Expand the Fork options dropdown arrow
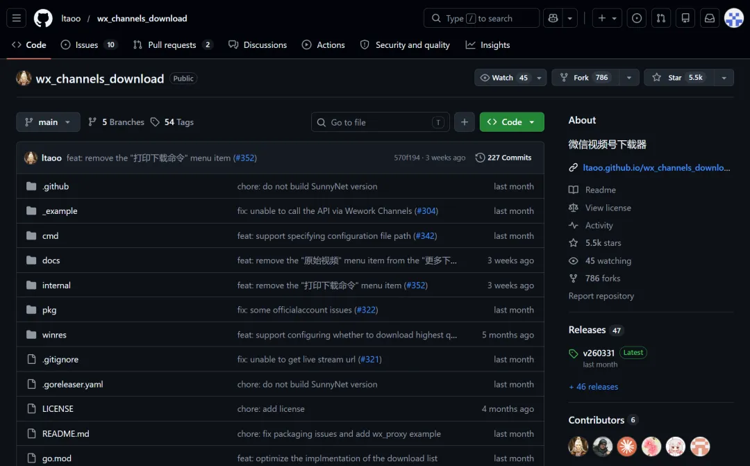Image resolution: width=750 pixels, height=466 pixels. [x=629, y=78]
